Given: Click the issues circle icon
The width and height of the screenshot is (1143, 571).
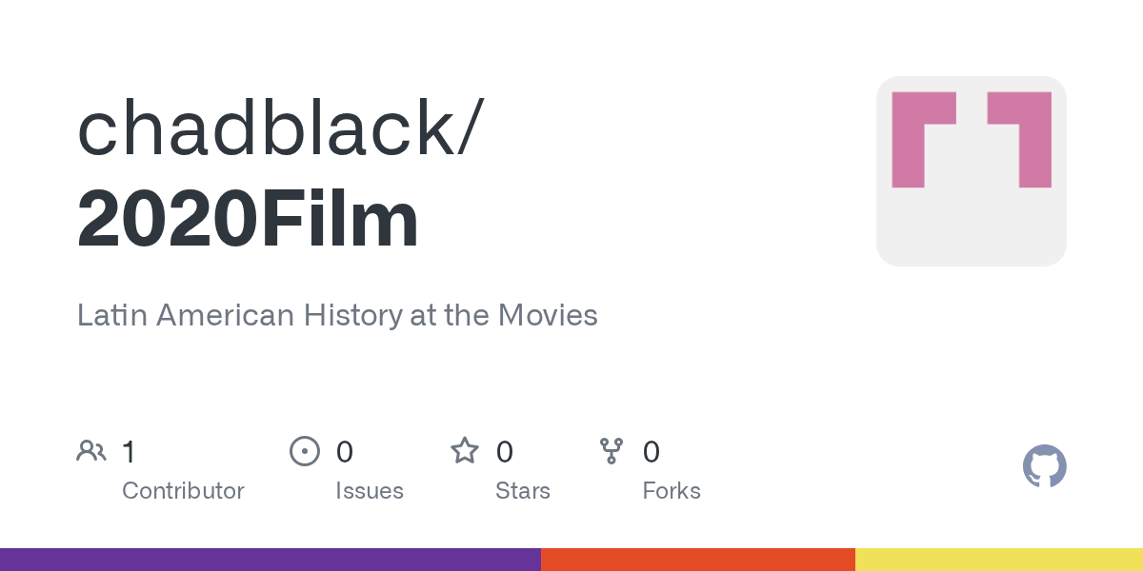Looking at the screenshot, I should click(x=304, y=451).
